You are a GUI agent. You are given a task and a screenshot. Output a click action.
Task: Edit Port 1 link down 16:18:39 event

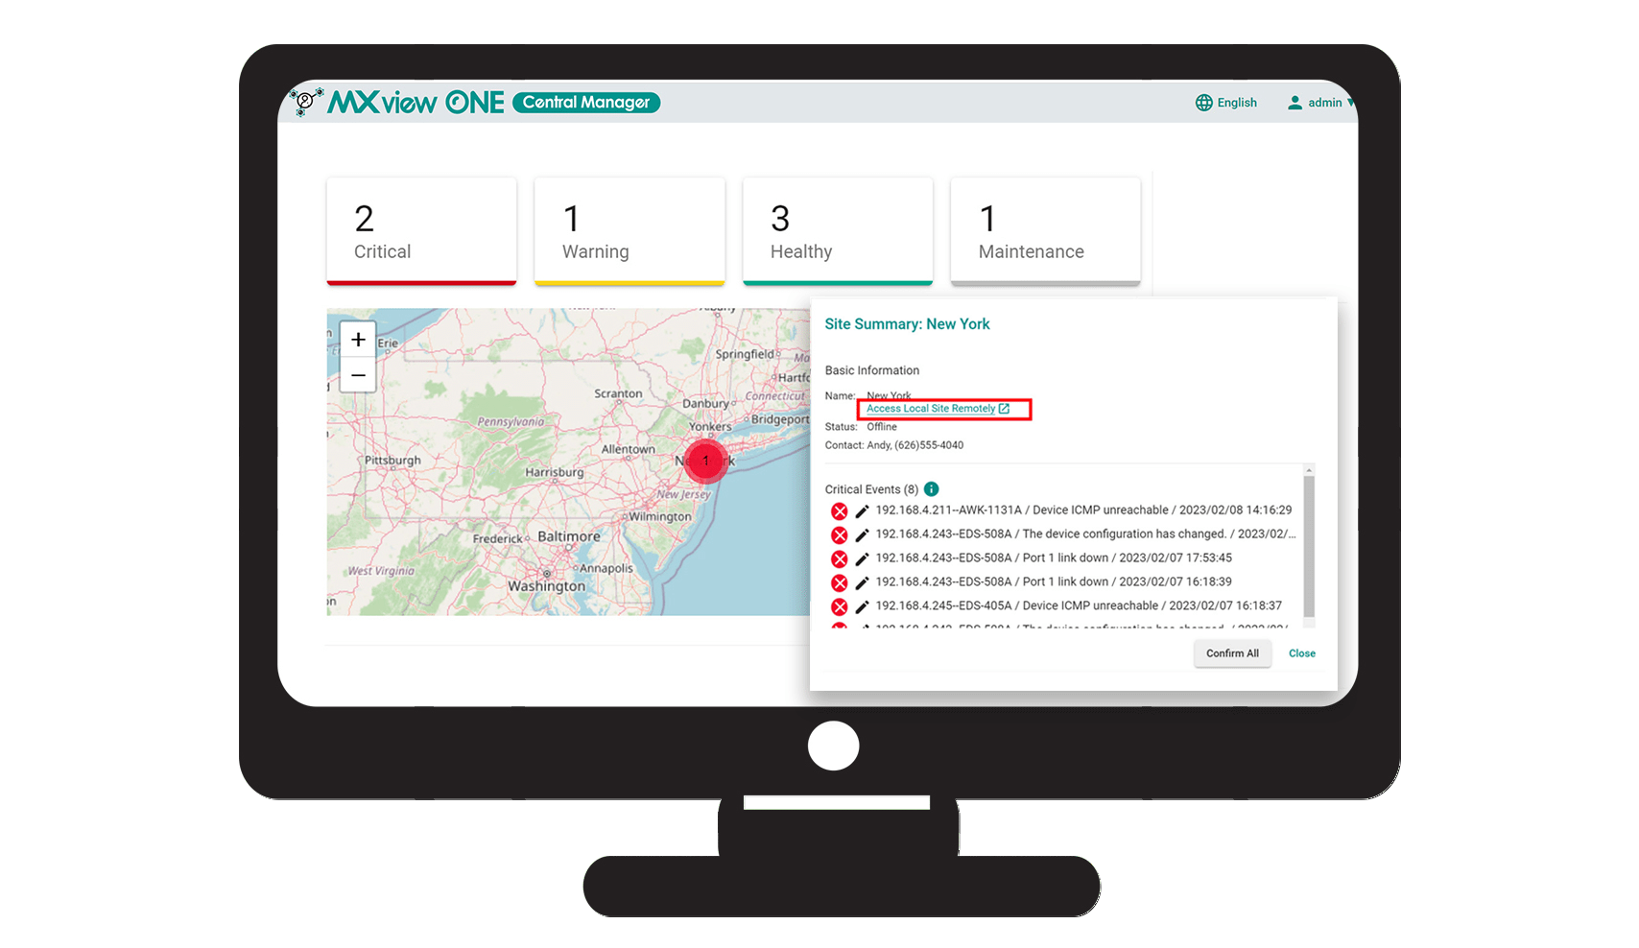tap(862, 582)
